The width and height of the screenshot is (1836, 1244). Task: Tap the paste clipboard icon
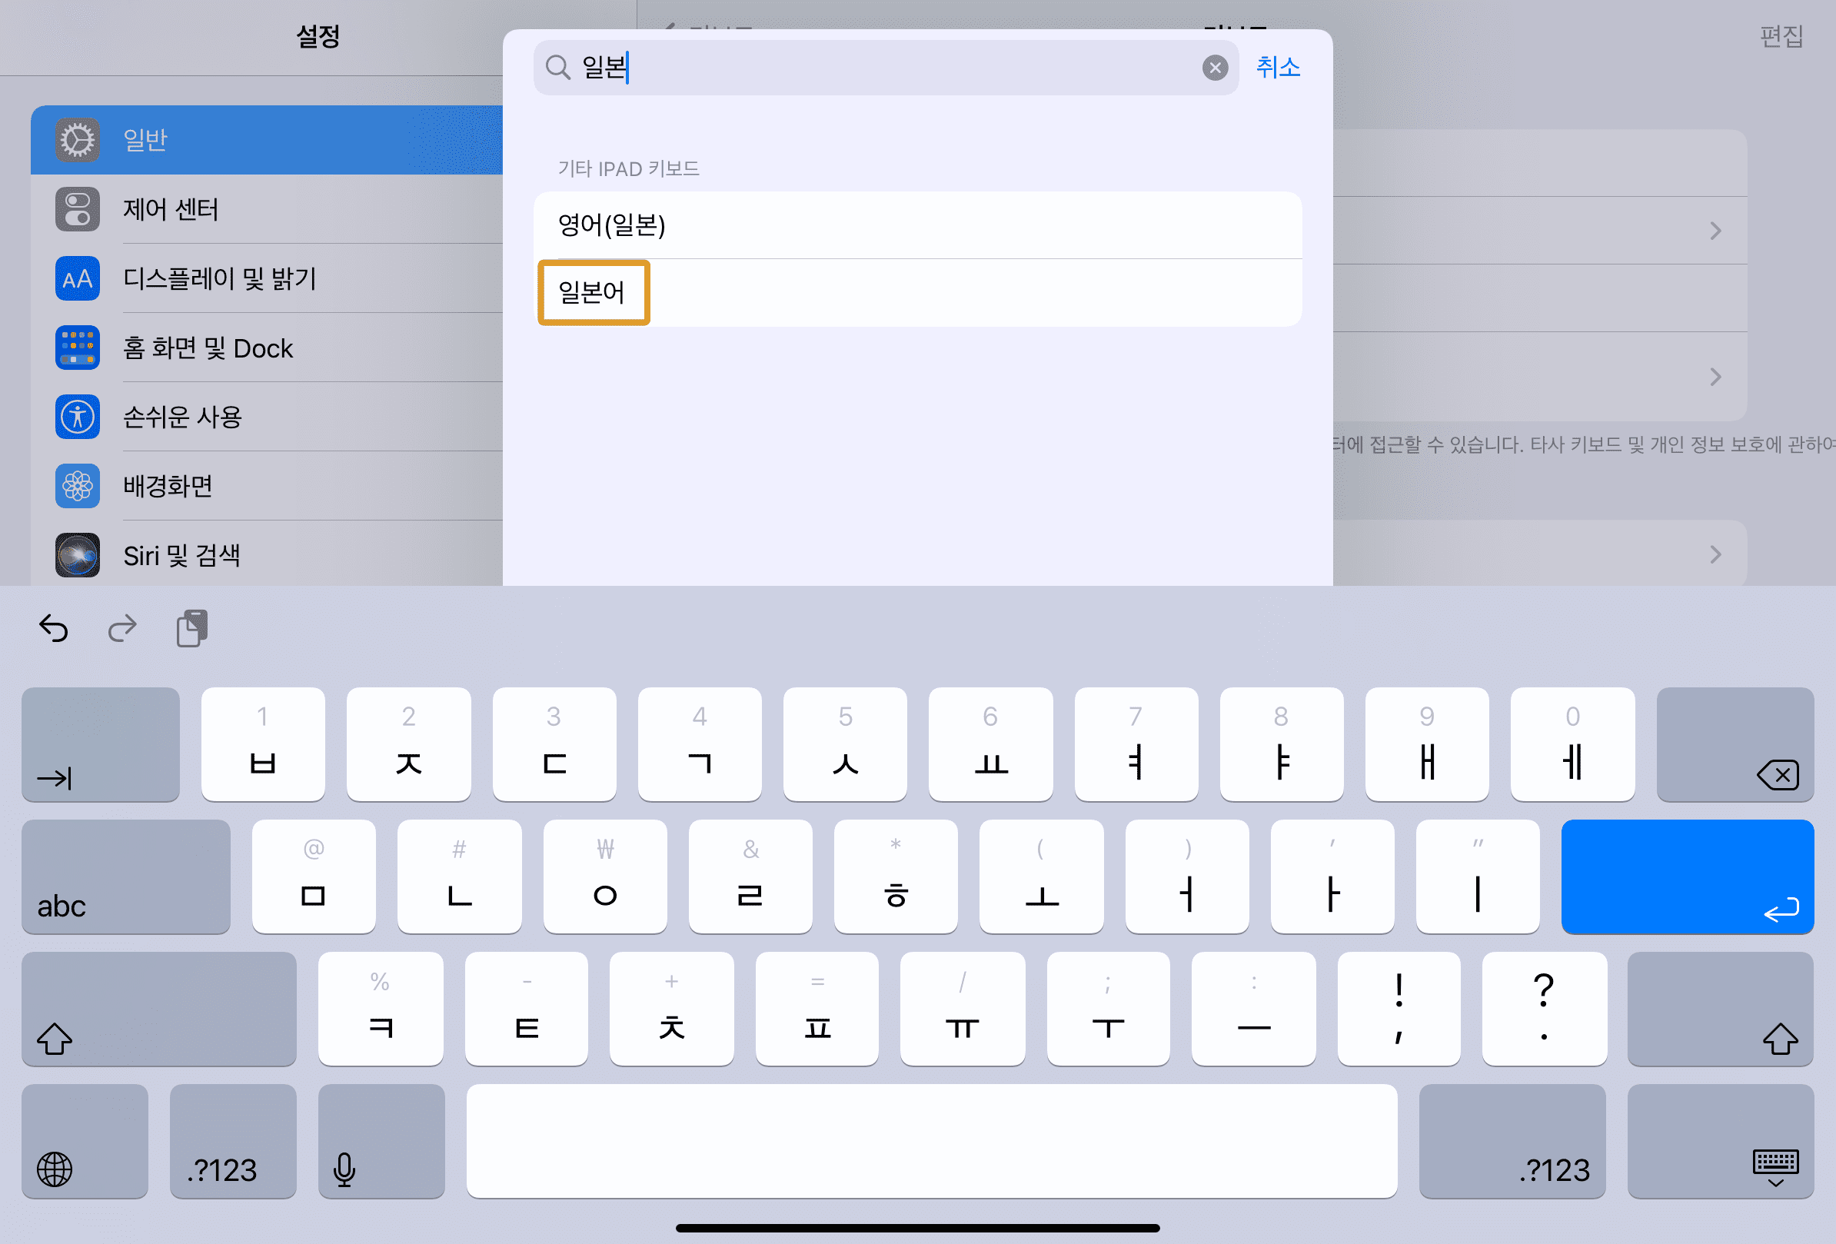[192, 629]
